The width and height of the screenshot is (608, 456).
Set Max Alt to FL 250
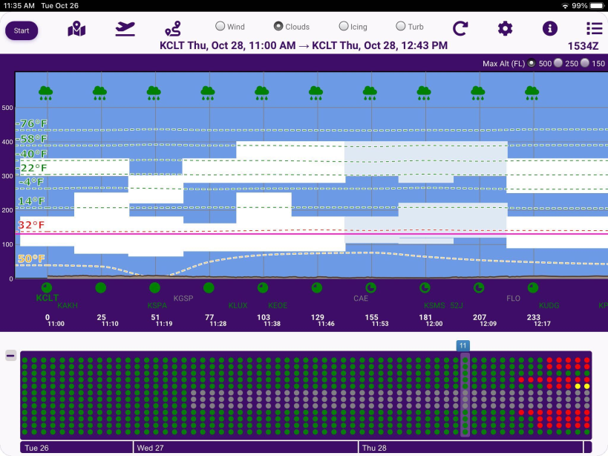(558, 63)
